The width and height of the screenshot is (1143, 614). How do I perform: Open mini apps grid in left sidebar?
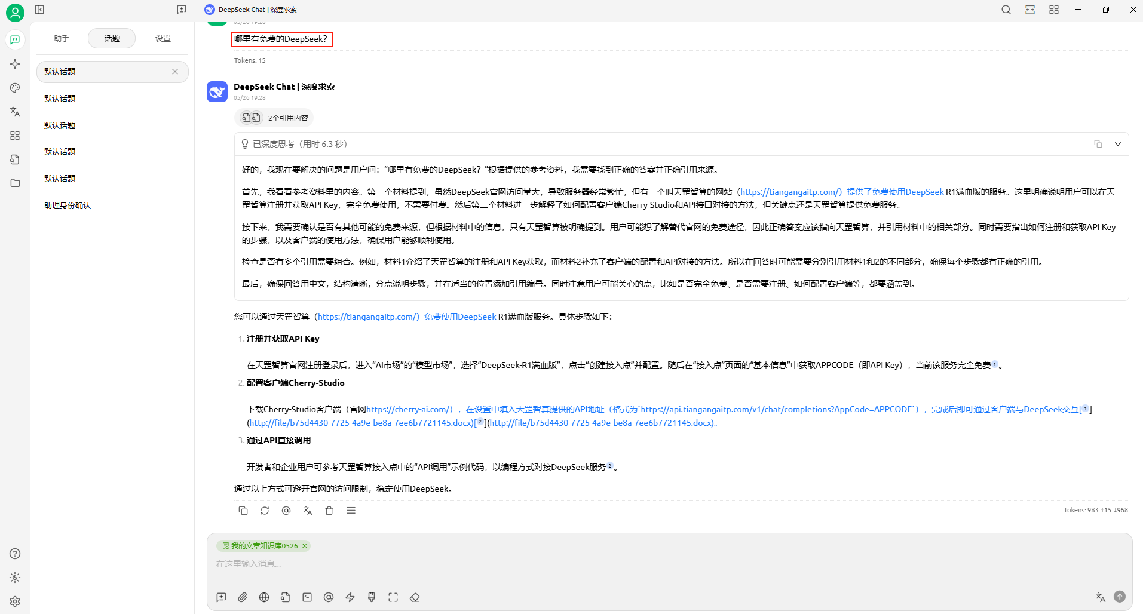coord(15,136)
